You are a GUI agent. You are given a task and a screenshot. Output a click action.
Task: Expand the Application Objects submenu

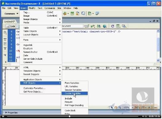(41, 79)
